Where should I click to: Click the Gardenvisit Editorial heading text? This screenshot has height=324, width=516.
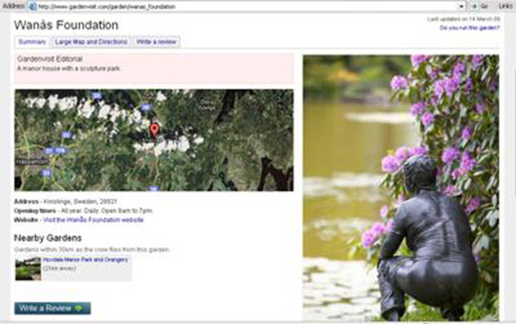(x=50, y=58)
